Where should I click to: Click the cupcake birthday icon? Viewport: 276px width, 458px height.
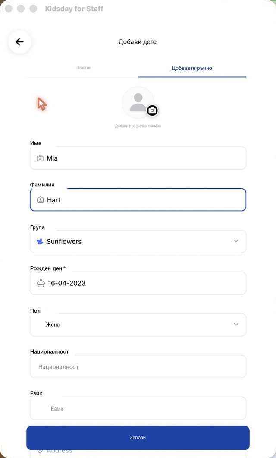tap(41, 283)
